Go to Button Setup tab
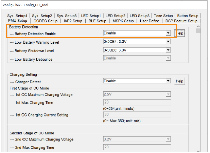The width and height of the screenshot is (210, 153). click(188, 16)
